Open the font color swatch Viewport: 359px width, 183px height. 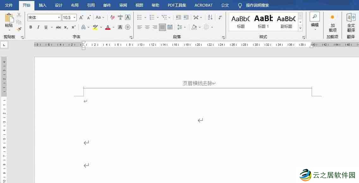click(108, 27)
